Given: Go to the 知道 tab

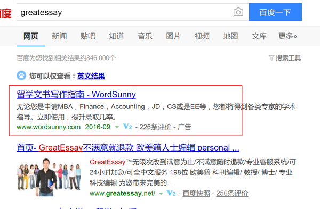Looking at the screenshot, I should (x=116, y=36).
